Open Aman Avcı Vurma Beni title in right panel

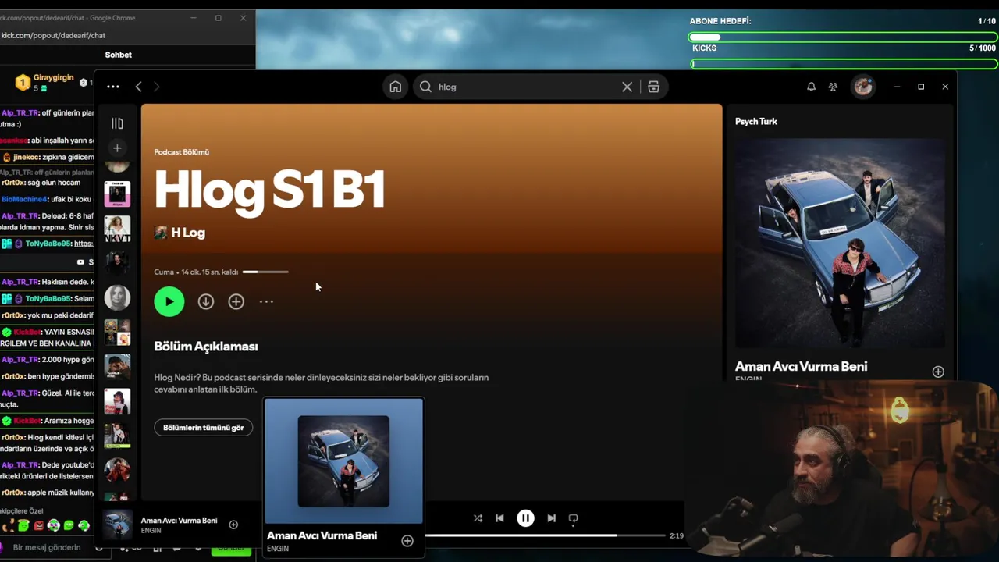point(801,366)
